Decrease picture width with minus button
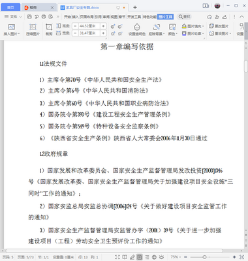The height and width of the screenshot is (261, 248). [x=75, y=33]
